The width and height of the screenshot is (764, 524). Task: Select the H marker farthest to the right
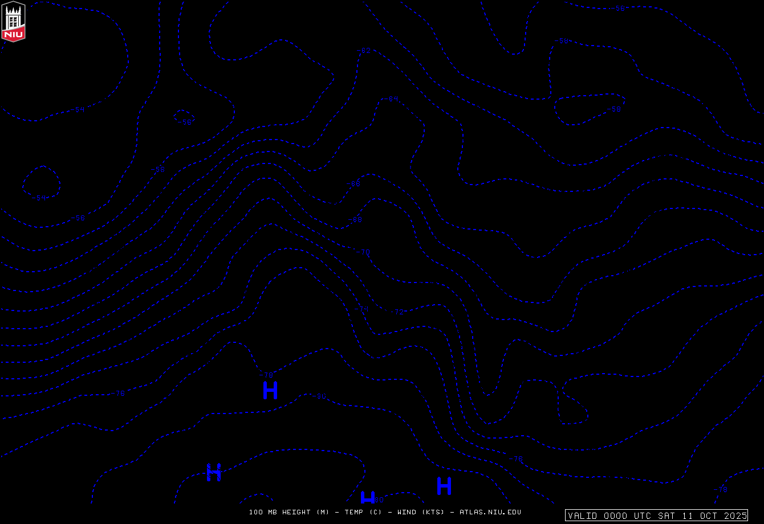point(444,486)
